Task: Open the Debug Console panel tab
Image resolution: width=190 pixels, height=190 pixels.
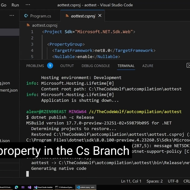Action: point(96,66)
